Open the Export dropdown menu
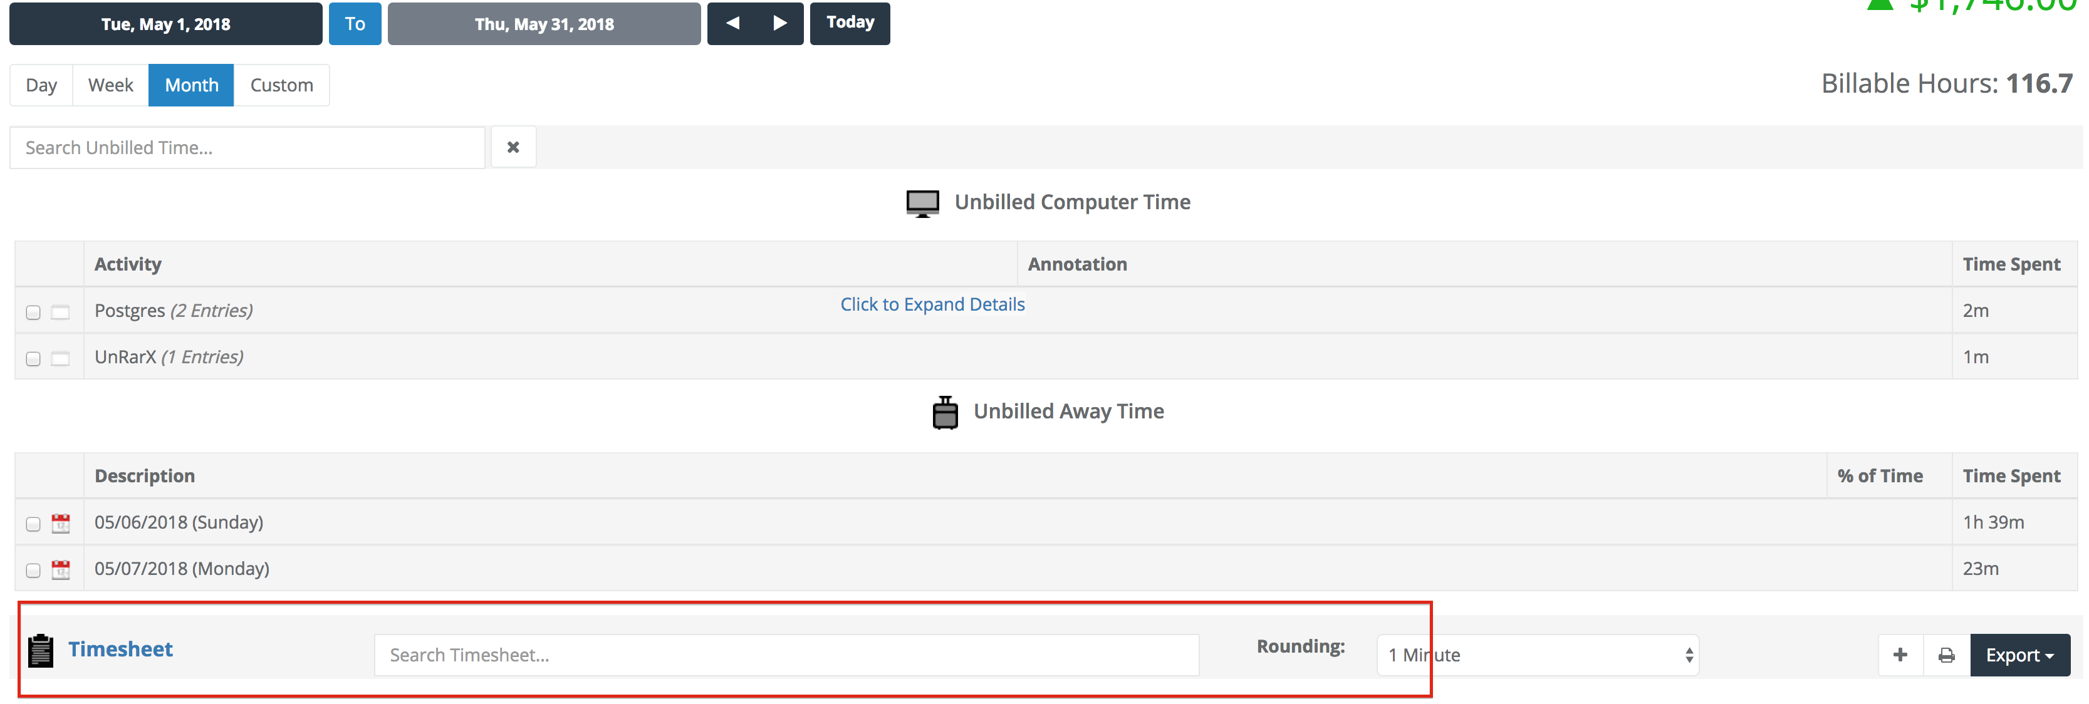 pyautogui.click(x=2019, y=655)
